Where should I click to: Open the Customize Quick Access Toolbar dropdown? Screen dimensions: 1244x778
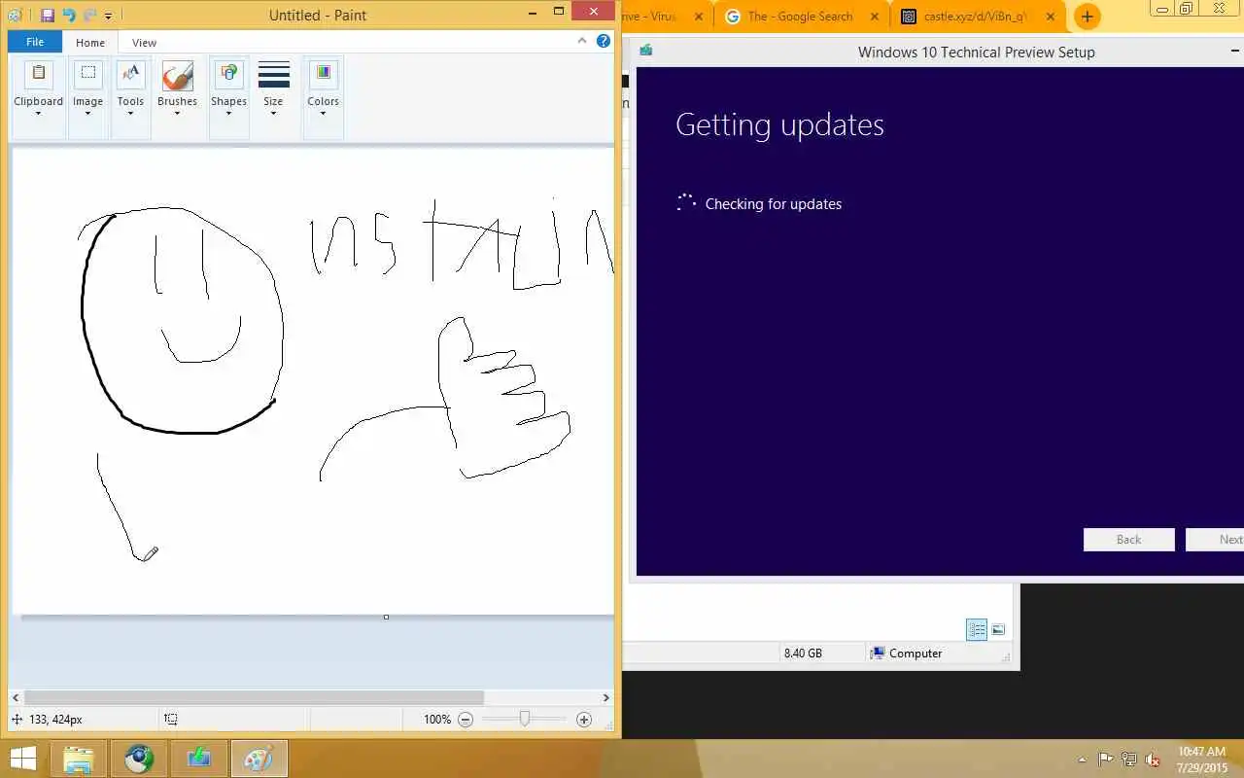coord(108,16)
